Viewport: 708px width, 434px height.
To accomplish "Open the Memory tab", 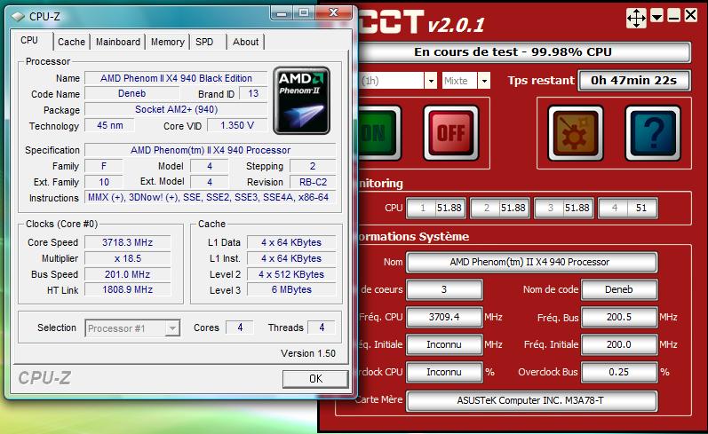I will pos(168,42).
